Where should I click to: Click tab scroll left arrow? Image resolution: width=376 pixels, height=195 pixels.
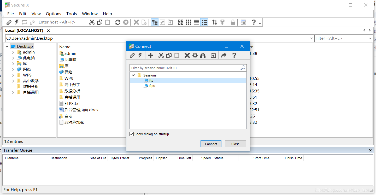(x=364, y=30)
